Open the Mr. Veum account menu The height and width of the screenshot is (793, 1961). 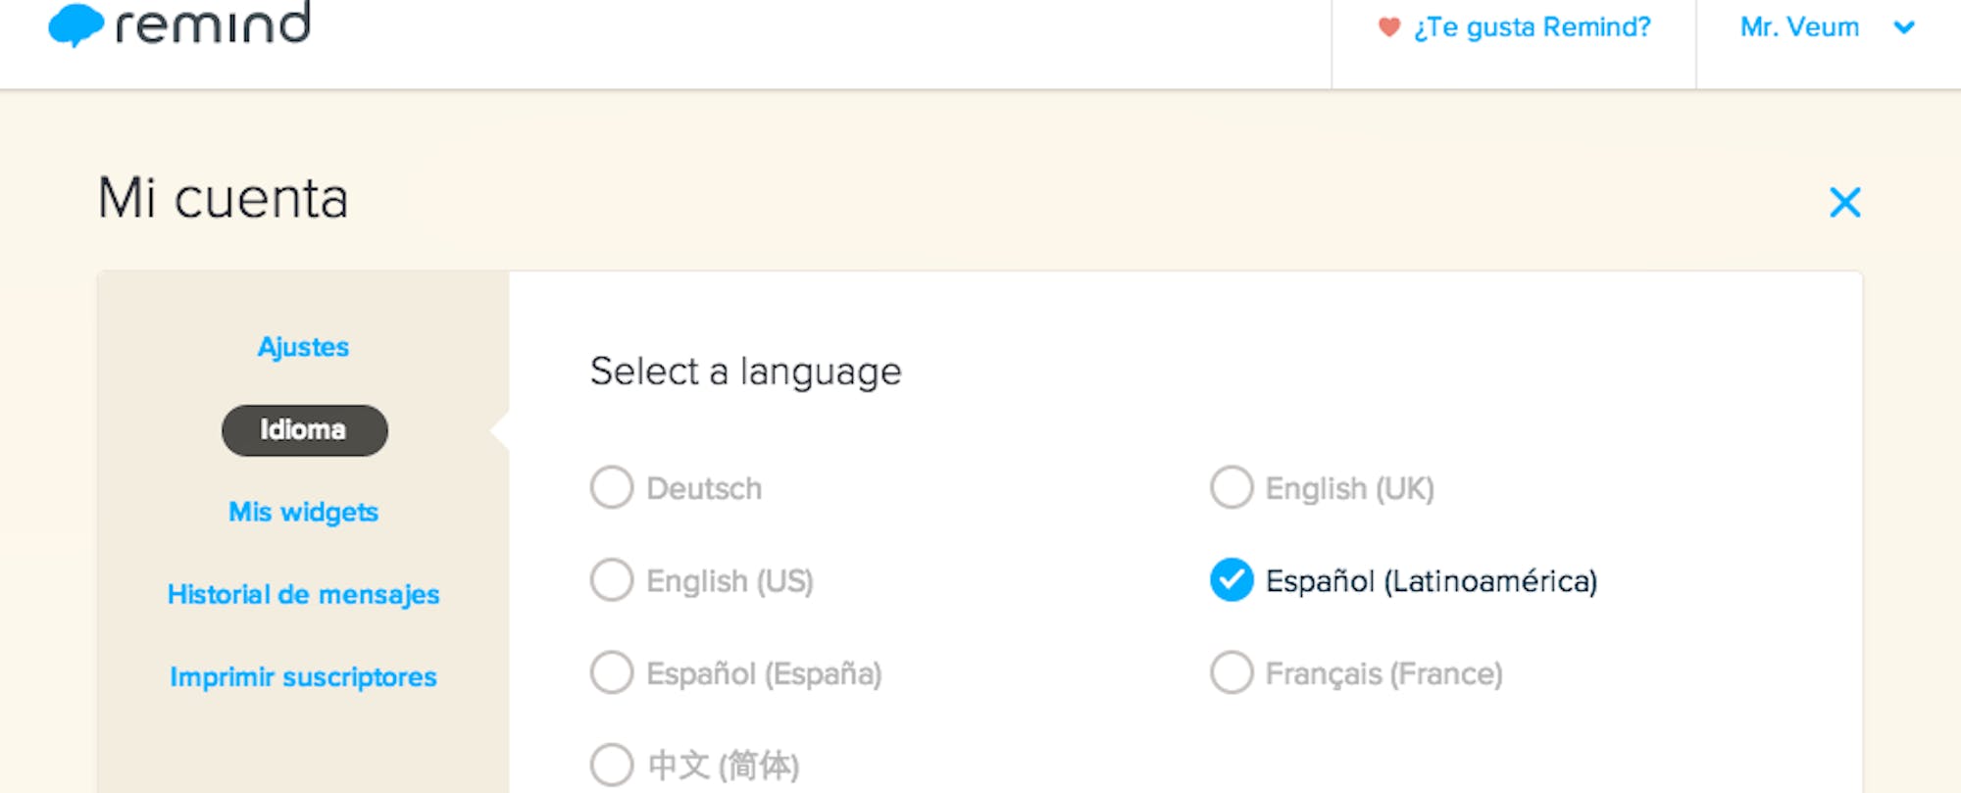pyautogui.click(x=1799, y=27)
